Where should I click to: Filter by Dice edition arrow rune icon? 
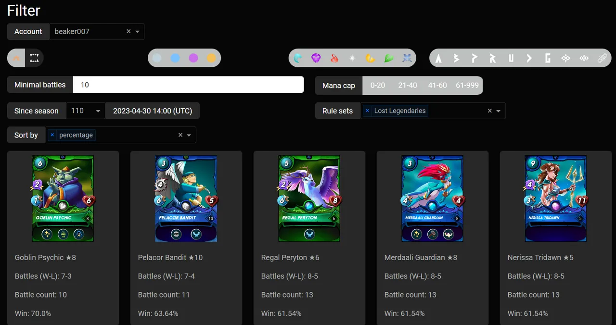pyautogui.click(x=529, y=58)
